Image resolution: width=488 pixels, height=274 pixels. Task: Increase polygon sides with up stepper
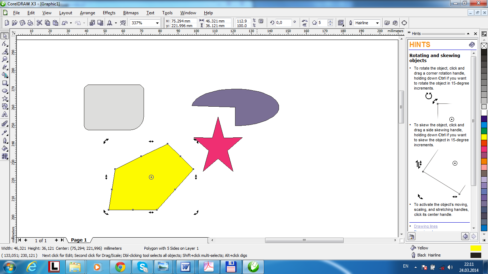pos(330,21)
